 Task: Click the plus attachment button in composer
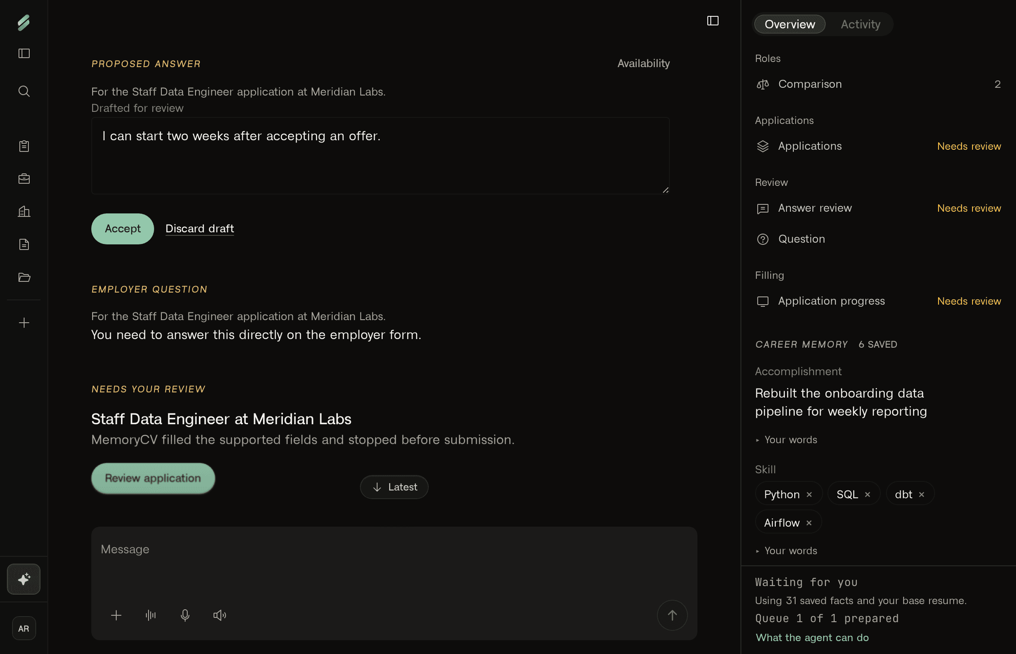point(116,615)
